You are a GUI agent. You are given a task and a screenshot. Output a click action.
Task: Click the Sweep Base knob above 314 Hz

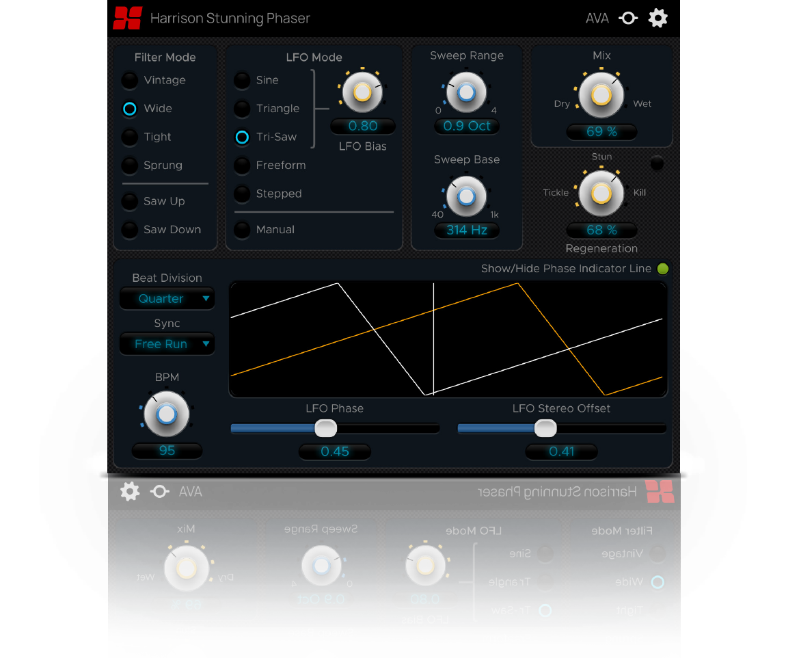tap(466, 197)
